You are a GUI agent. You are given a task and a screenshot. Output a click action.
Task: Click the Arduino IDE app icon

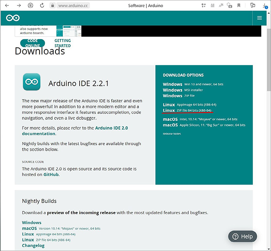coord(32,82)
